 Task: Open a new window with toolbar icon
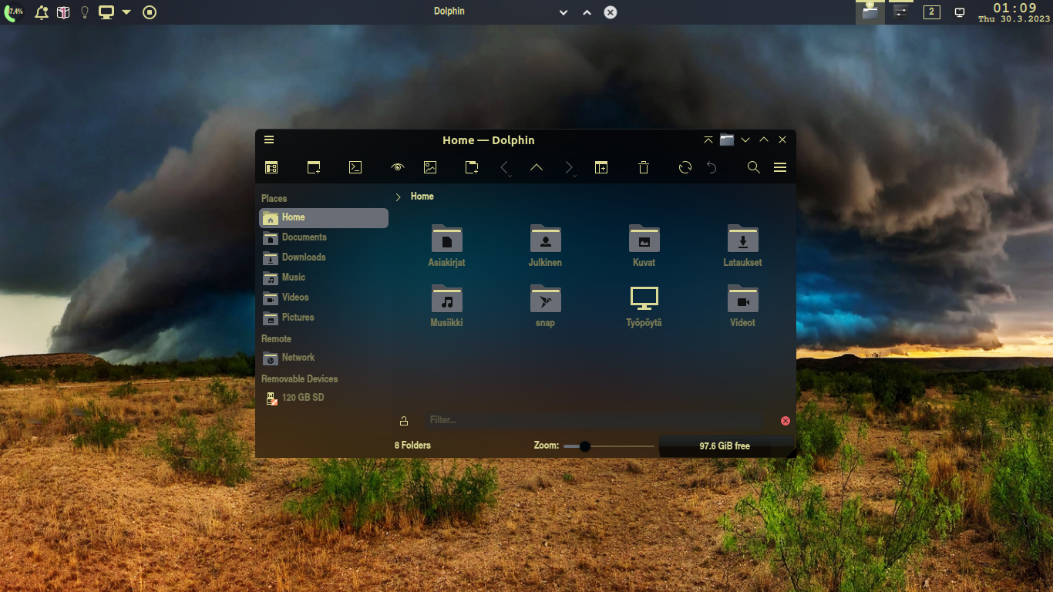(314, 167)
